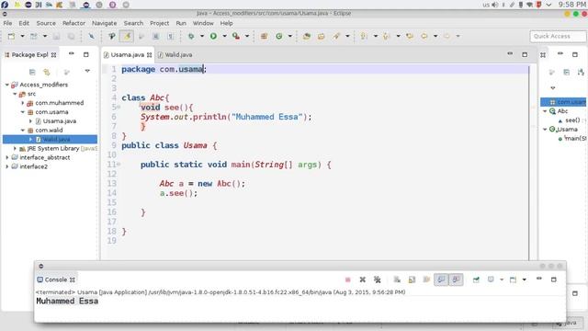The width and height of the screenshot is (588, 331).
Task: Open Package Explorer view menu arrow
Action: click(x=87, y=71)
